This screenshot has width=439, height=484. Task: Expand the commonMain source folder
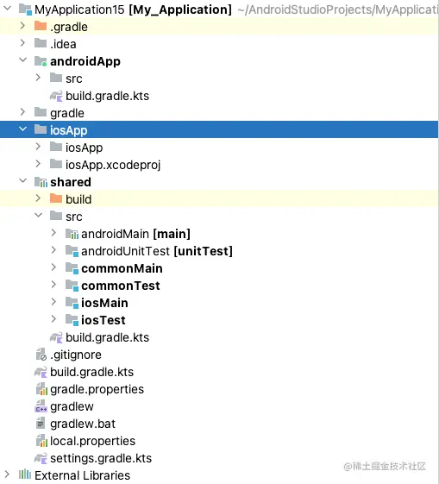click(53, 267)
